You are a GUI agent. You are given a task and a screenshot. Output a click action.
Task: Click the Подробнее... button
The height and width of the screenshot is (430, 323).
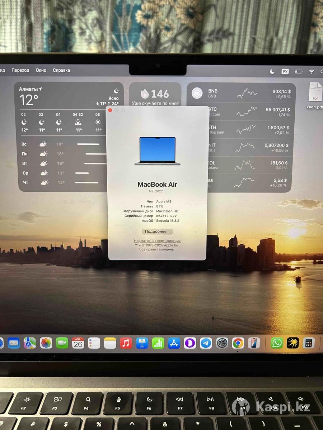tap(157, 231)
